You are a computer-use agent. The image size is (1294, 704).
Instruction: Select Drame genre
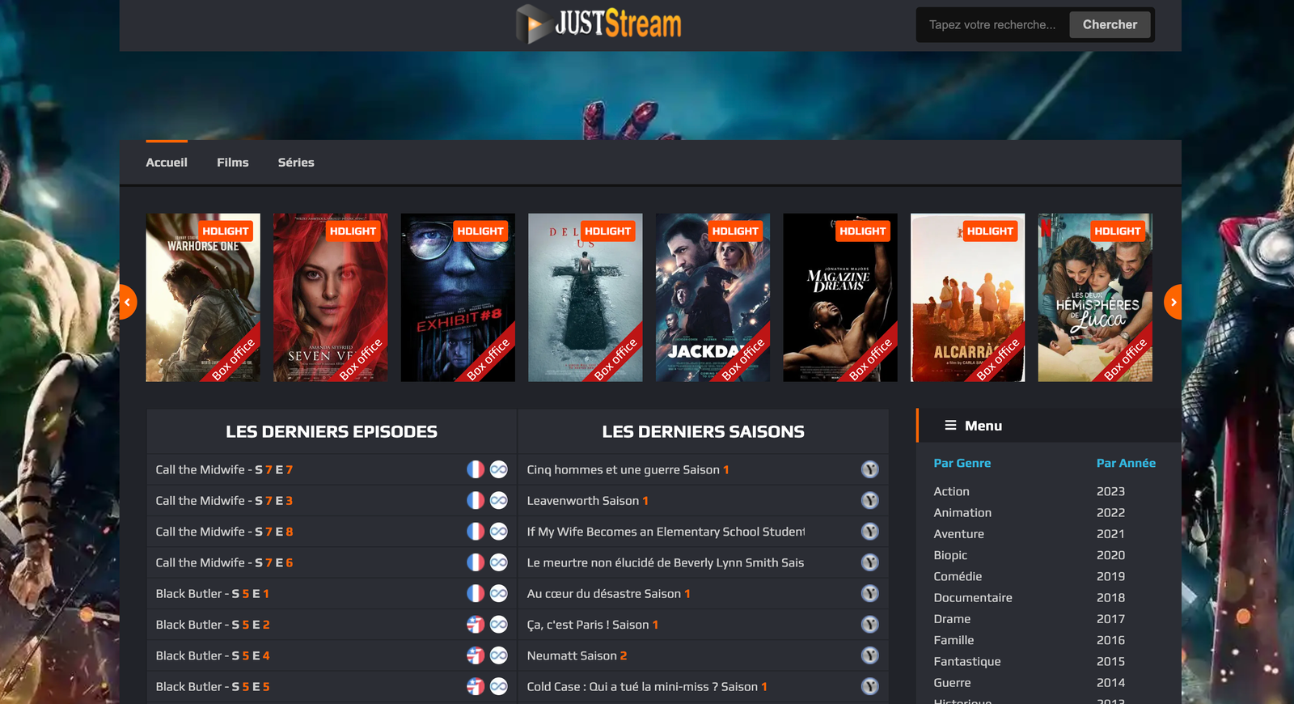pos(952,619)
